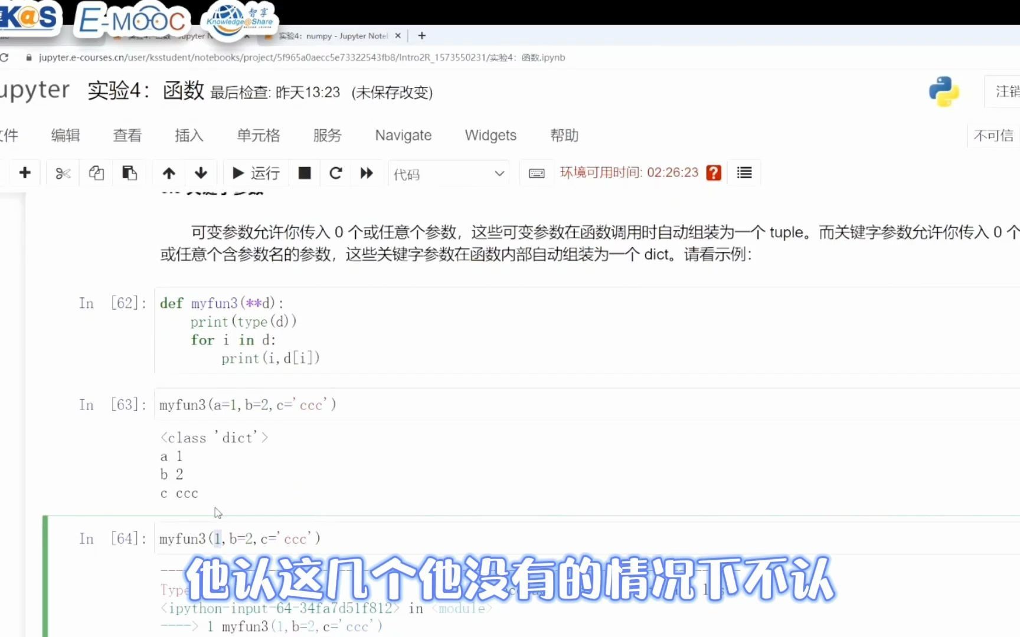Move selected cell down with the arrow icon
Image resolution: width=1020 pixels, height=637 pixels.
[201, 173]
